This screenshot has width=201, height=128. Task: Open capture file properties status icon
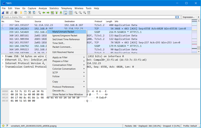pos(7,126)
